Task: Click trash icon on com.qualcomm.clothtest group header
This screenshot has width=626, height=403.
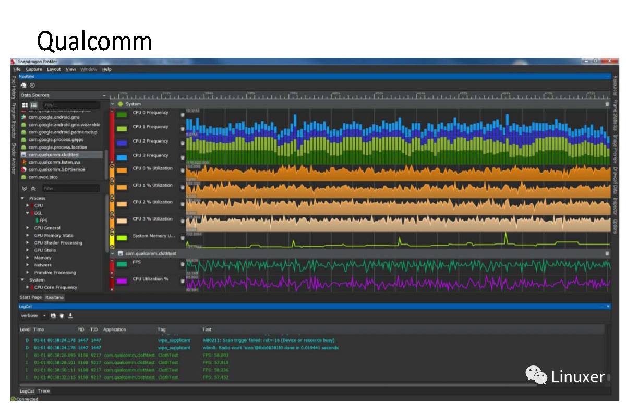Action: 607,253
